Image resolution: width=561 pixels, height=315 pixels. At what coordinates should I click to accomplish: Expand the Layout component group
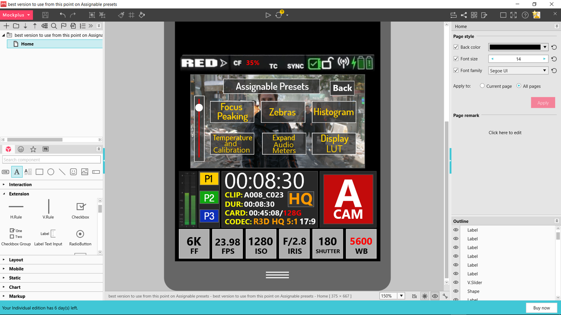pos(52,260)
